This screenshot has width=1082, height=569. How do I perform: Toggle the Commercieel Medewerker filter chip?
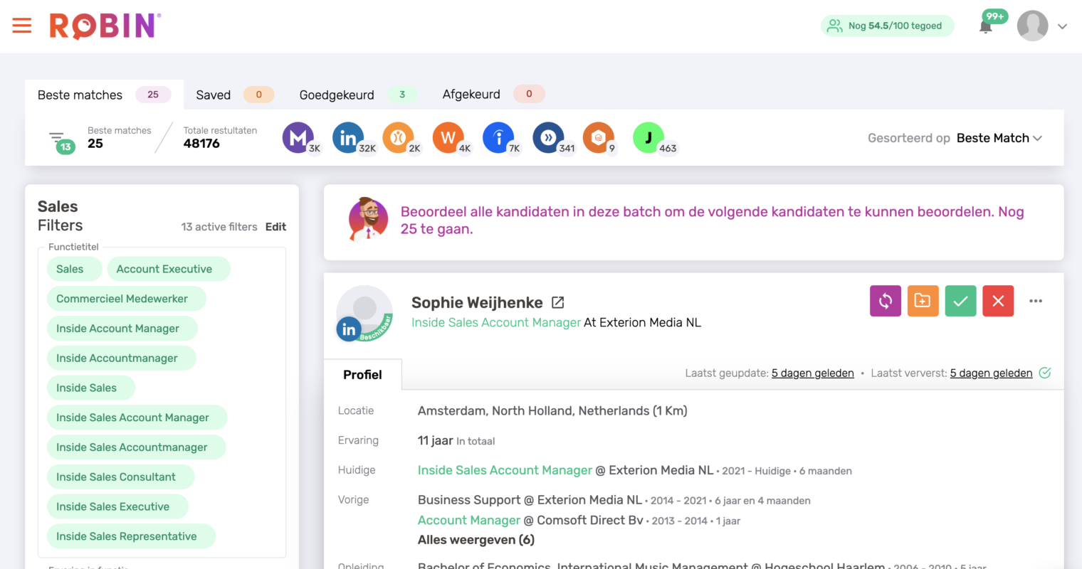click(122, 299)
